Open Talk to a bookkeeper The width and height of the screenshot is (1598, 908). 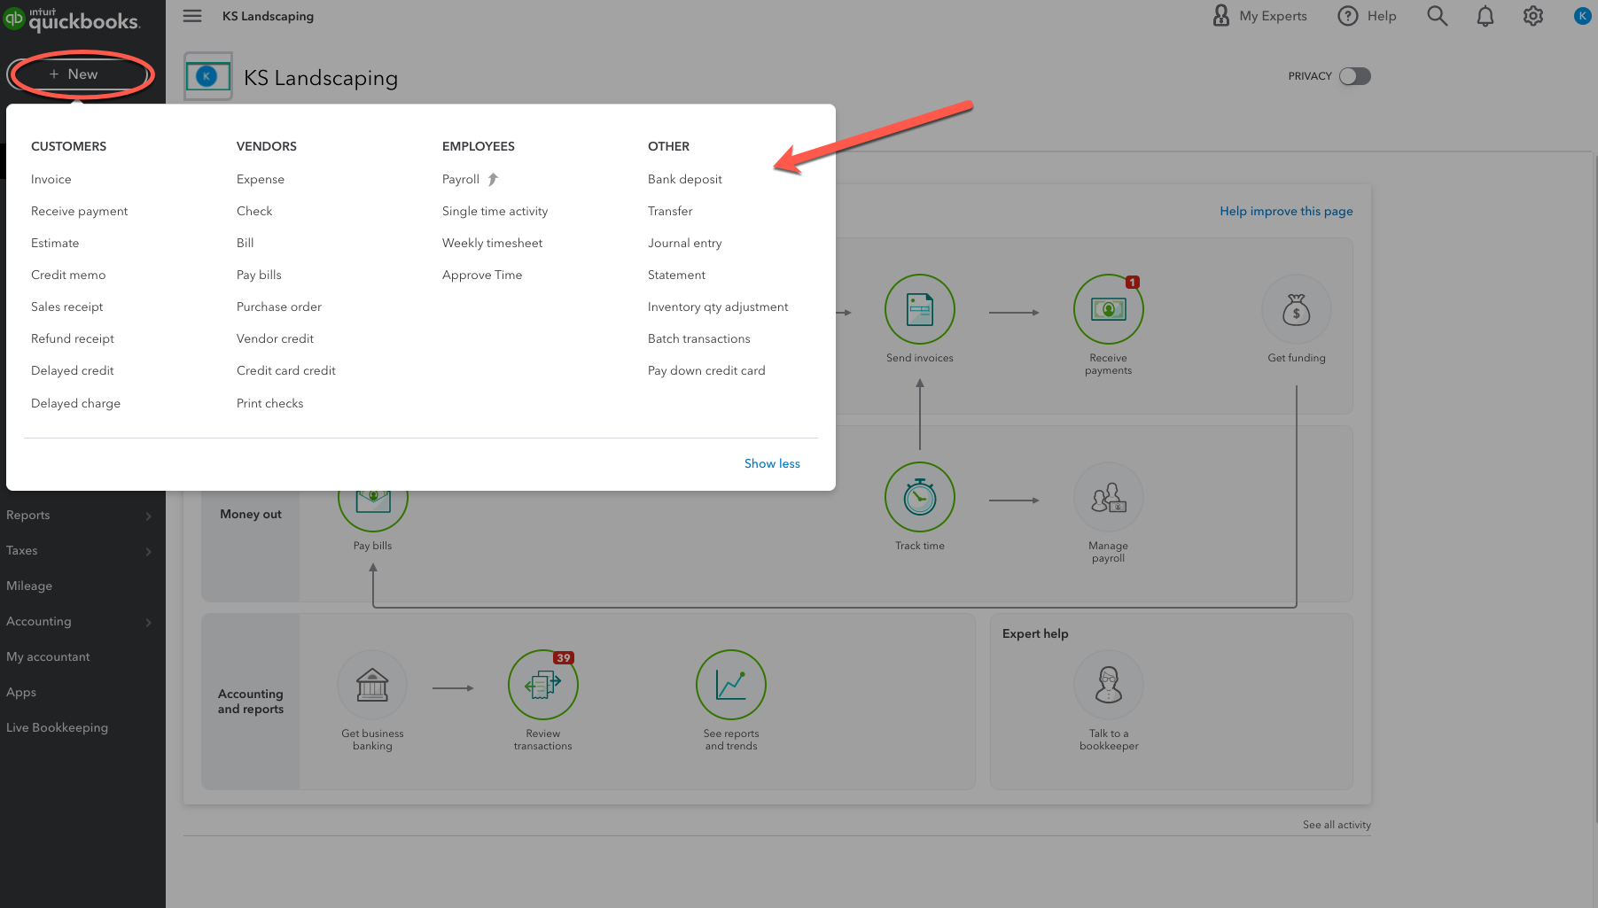pyautogui.click(x=1108, y=685)
